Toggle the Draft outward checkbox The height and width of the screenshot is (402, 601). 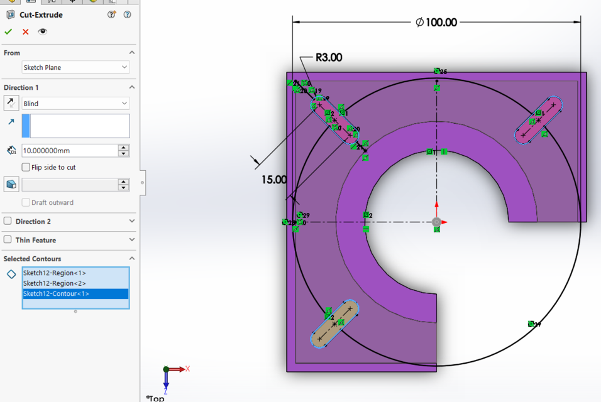(25, 202)
